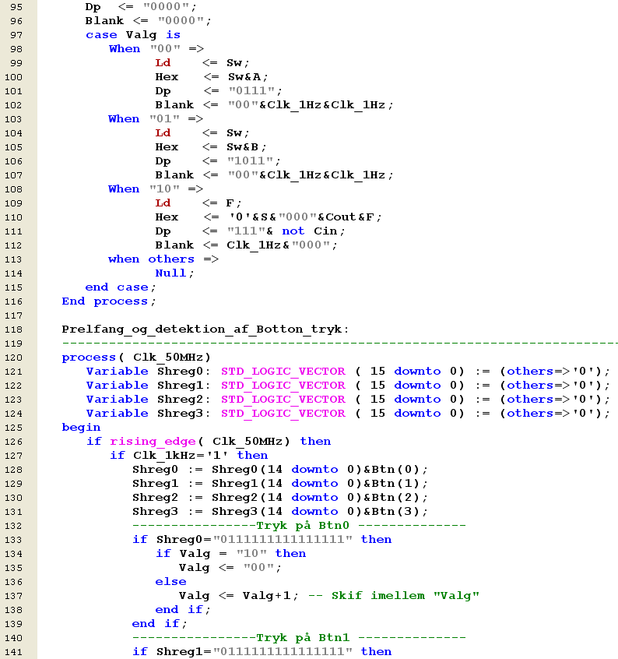618x659 pixels.
Task: Click the comment 'Tryk på Btn0'
Action: pos(303,527)
